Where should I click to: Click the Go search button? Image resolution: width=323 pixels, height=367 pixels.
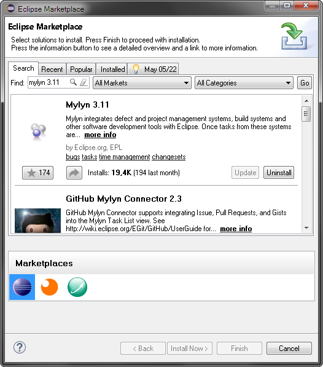point(305,83)
